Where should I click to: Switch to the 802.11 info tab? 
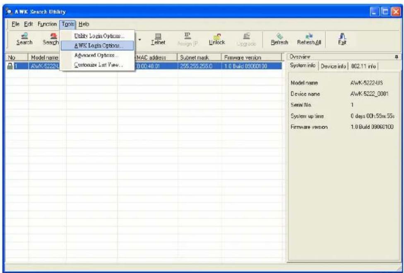(363, 66)
